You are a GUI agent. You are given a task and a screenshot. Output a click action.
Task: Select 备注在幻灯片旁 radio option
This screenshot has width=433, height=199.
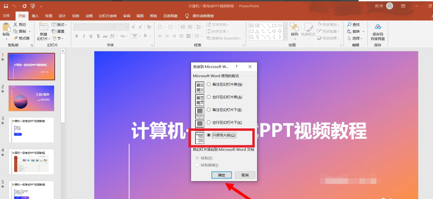(208, 85)
